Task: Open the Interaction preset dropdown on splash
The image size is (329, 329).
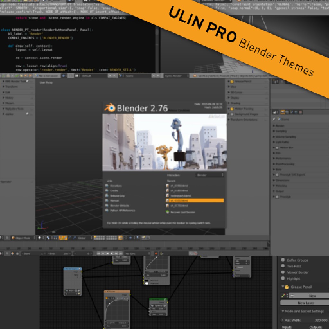Action: click(x=209, y=175)
